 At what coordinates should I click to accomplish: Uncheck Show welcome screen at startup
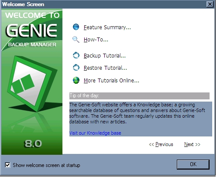click(7, 165)
